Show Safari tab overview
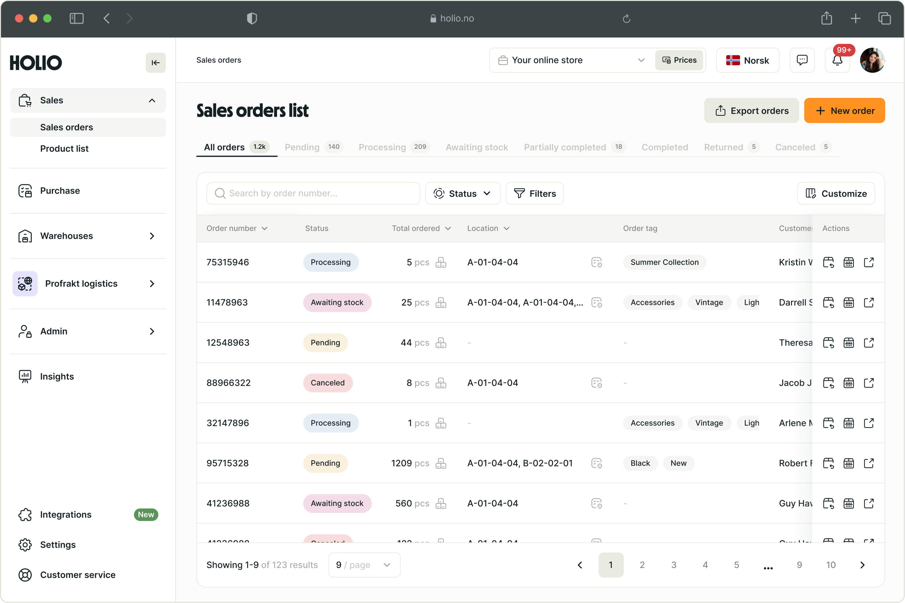The image size is (905, 603). click(x=884, y=18)
